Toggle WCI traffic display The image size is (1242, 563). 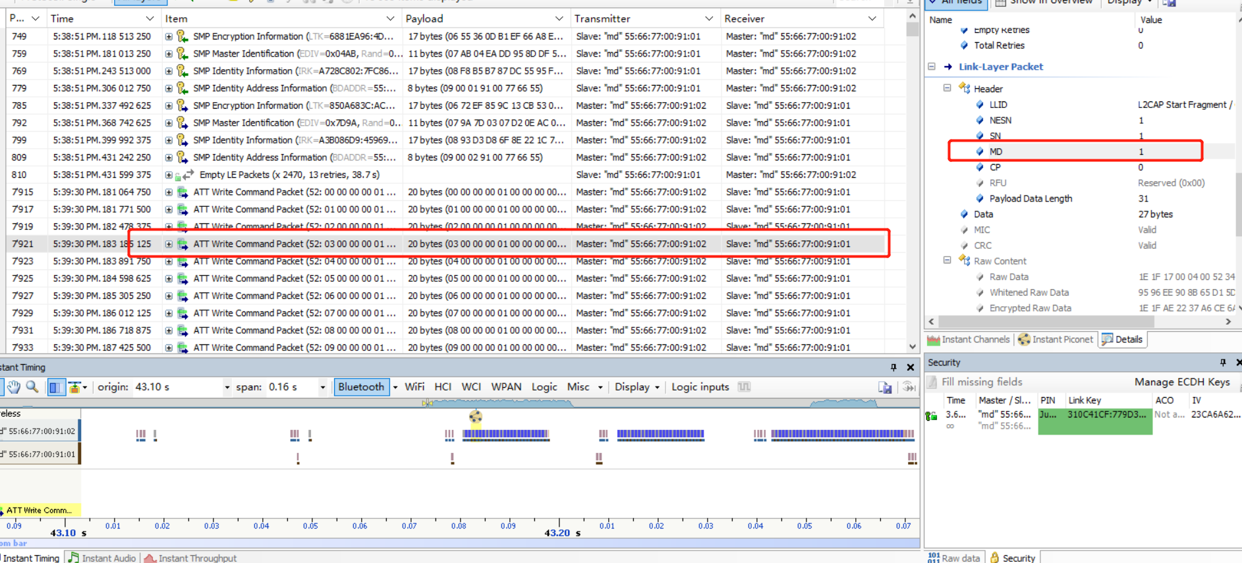[x=471, y=387]
